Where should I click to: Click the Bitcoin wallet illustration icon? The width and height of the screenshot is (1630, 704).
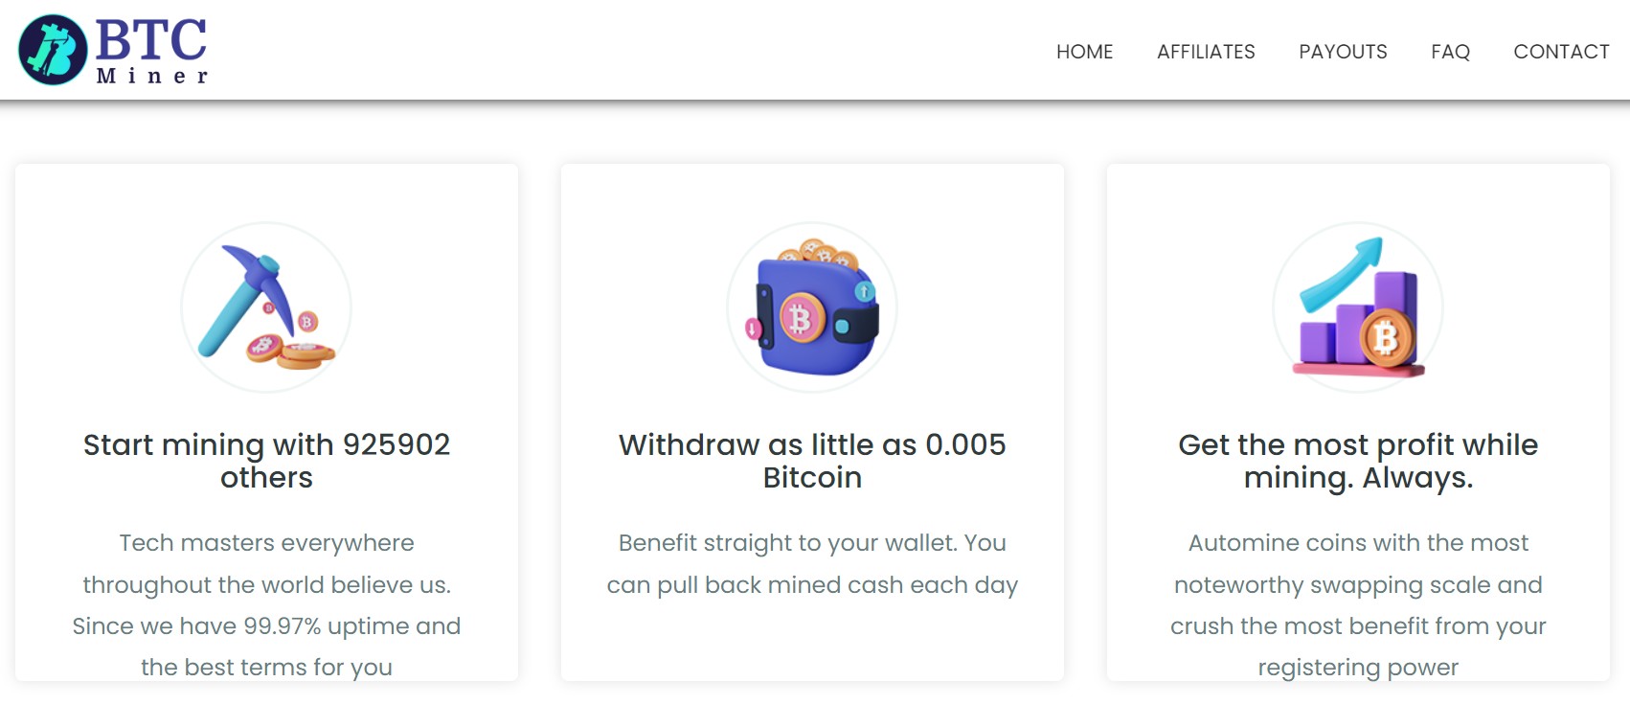(x=812, y=307)
